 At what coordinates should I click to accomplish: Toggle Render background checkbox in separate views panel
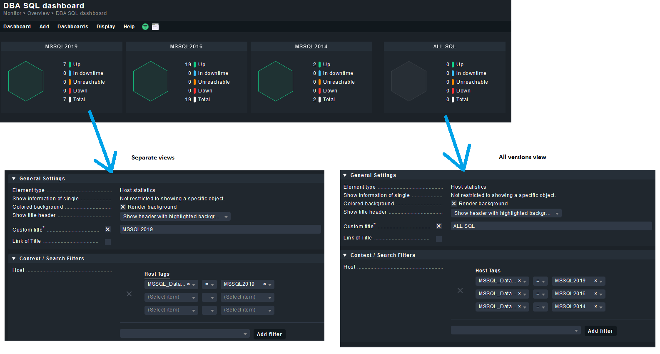pos(123,207)
